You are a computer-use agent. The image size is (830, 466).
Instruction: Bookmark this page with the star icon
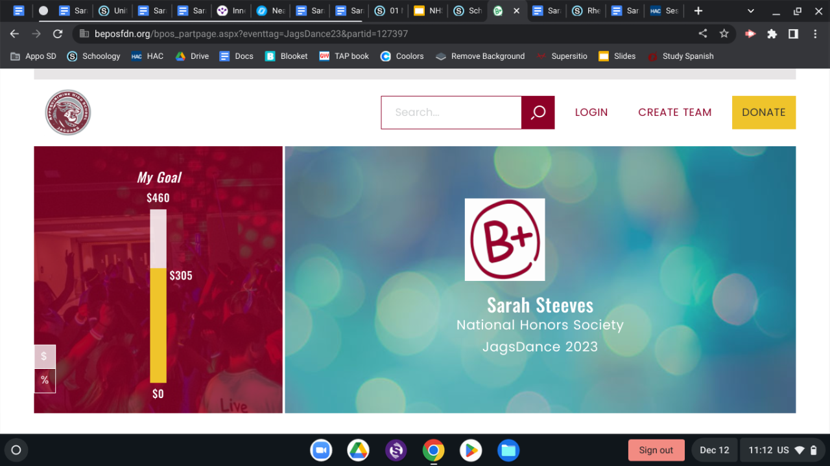(x=724, y=34)
